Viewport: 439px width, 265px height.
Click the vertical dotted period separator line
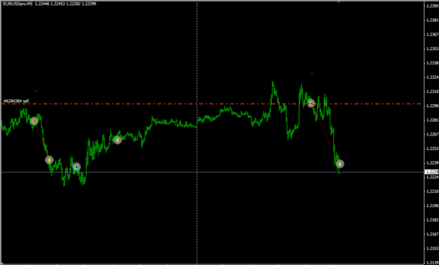(197, 133)
